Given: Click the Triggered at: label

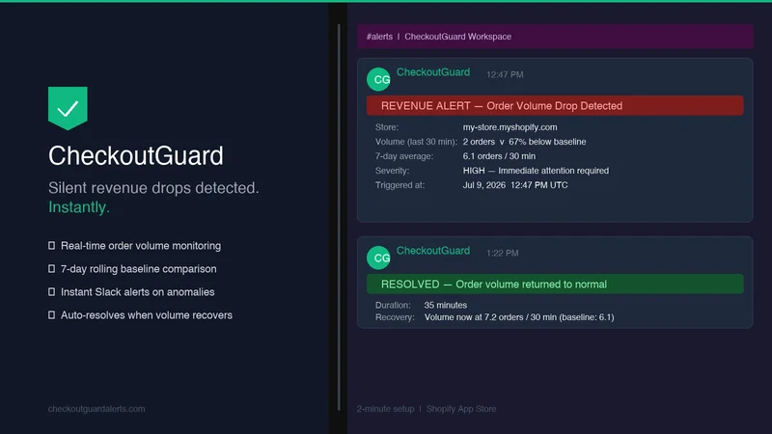Looking at the screenshot, I should [400, 185].
